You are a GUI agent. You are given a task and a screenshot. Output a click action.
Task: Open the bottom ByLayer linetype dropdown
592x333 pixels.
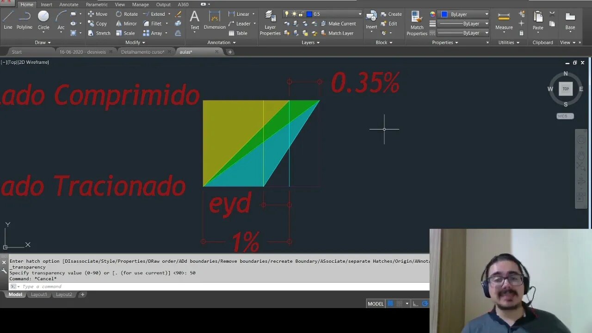[x=464, y=33]
